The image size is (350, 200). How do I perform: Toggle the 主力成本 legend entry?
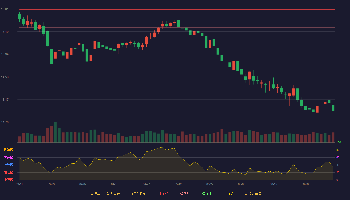click(x=228, y=194)
